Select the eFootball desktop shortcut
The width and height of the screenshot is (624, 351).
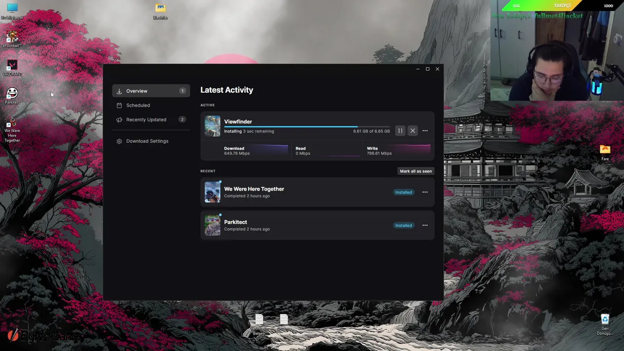12,40
